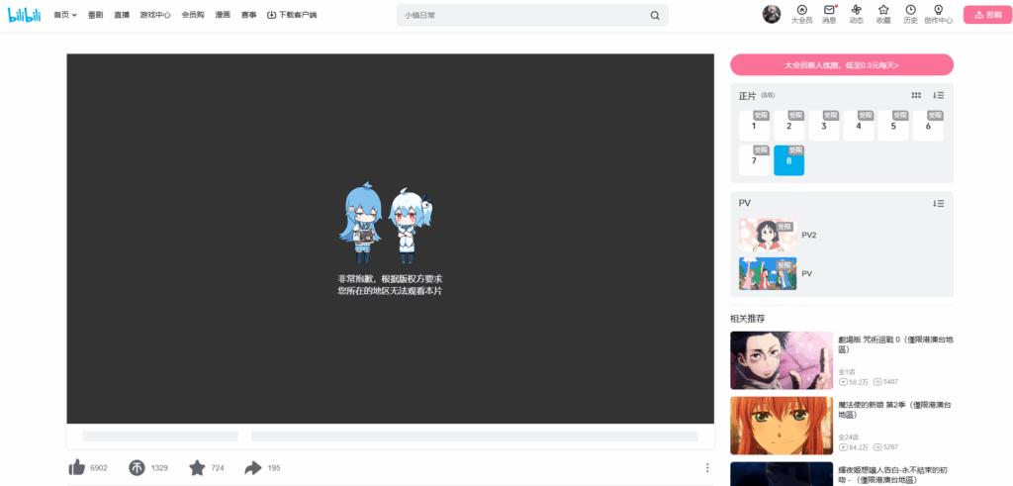
Task: Focus the search input field
Action: (x=523, y=16)
